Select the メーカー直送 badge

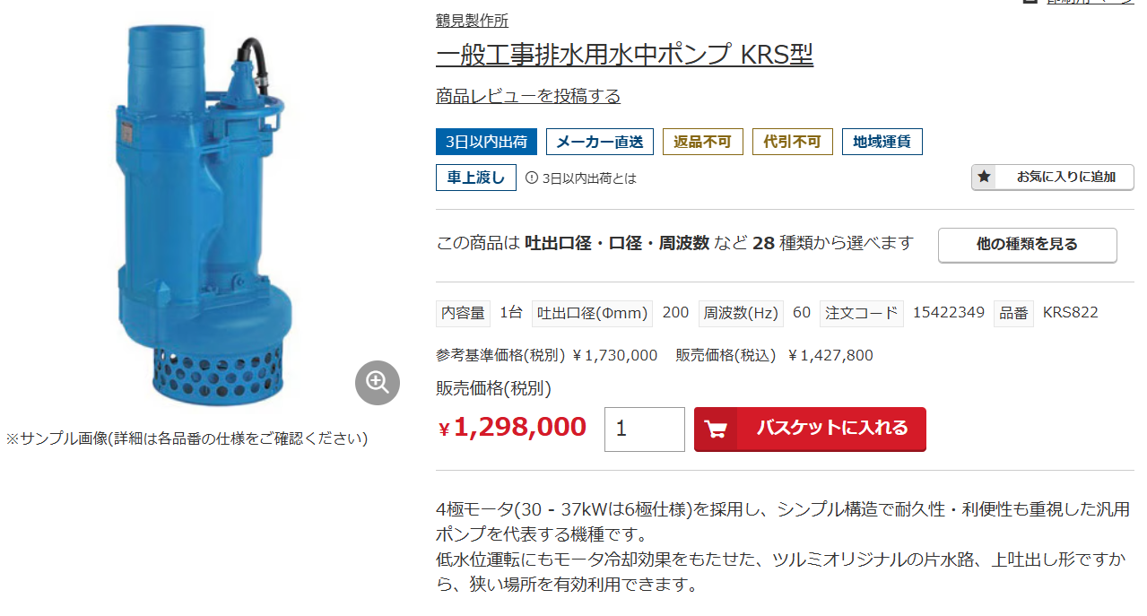click(x=600, y=142)
